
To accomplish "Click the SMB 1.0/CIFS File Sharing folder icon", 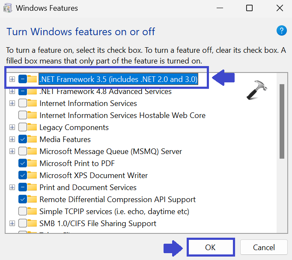I will pyautogui.click(x=32, y=224).
